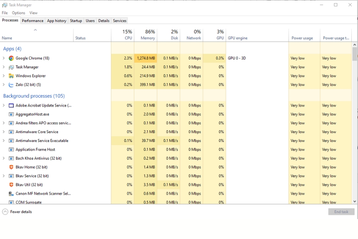Switch to the App history tab

tap(56, 21)
